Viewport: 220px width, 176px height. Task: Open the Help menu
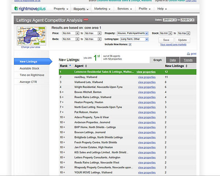tap(162, 9)
